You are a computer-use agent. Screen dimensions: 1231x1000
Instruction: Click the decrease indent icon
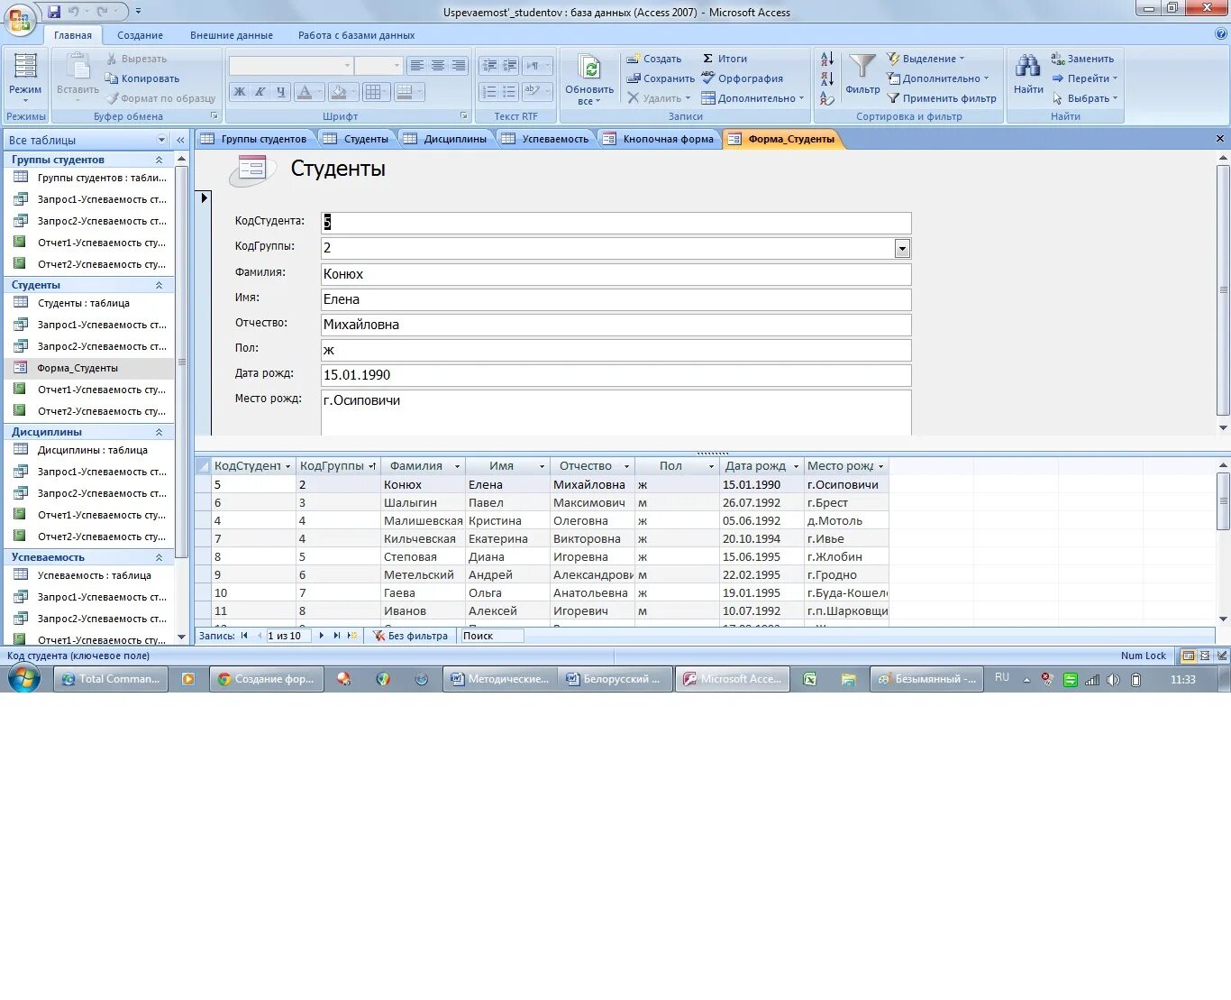489,66
